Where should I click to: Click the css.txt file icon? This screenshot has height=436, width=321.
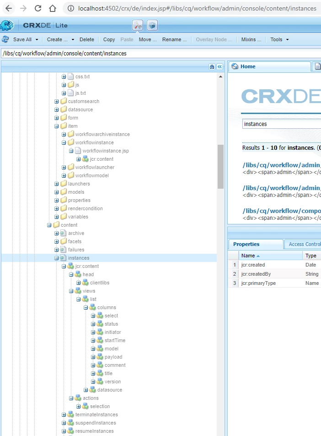(71, 76)
